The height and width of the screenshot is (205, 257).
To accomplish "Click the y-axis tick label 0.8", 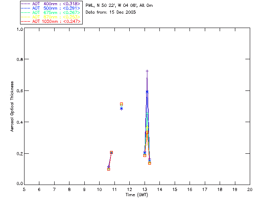I will pyautogui.click(x=20, y=59).
